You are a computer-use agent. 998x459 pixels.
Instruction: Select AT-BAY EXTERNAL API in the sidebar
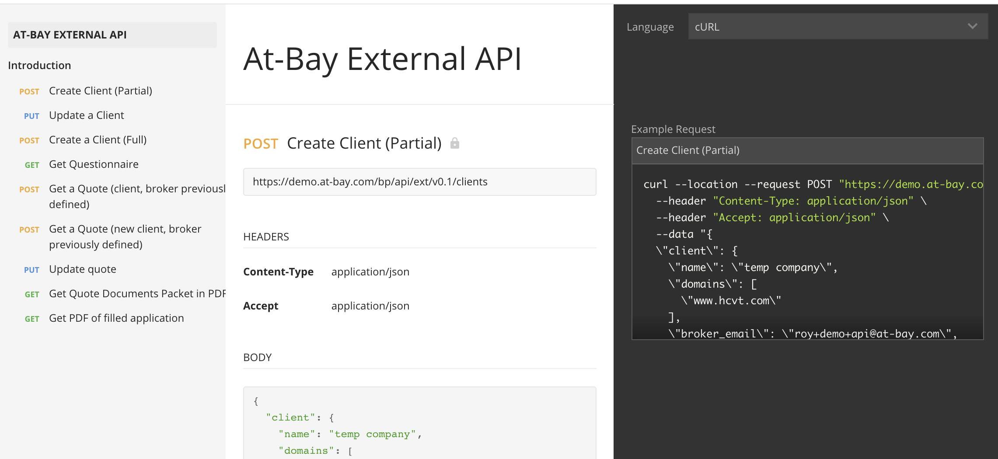[x=70, y=35]
